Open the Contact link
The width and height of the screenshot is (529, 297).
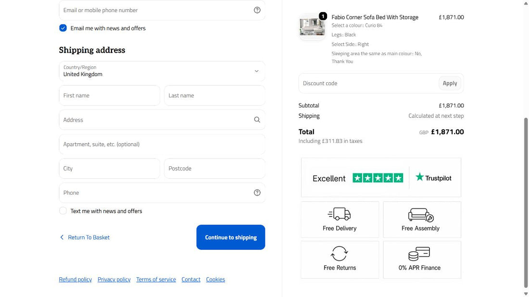pyautogui.click(x=191, y=280)
